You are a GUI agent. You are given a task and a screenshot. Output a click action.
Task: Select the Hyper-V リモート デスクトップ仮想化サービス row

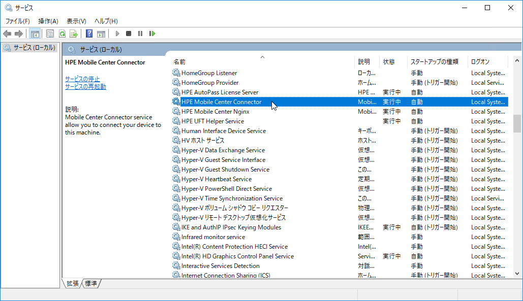point(340,217)
